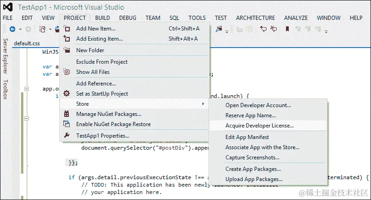The image size is (371, 200).
Task: Select Capture Screenshots entry
Action: pos(268,158)
